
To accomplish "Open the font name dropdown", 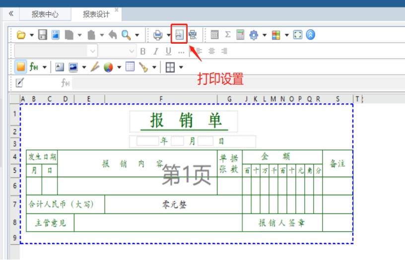I will coord(92,51).
